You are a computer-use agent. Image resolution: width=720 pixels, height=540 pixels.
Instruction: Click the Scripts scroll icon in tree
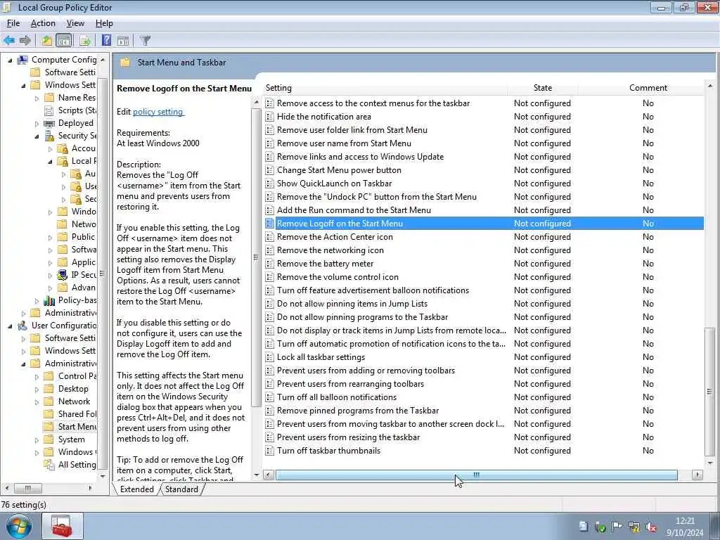click(49, 110)
